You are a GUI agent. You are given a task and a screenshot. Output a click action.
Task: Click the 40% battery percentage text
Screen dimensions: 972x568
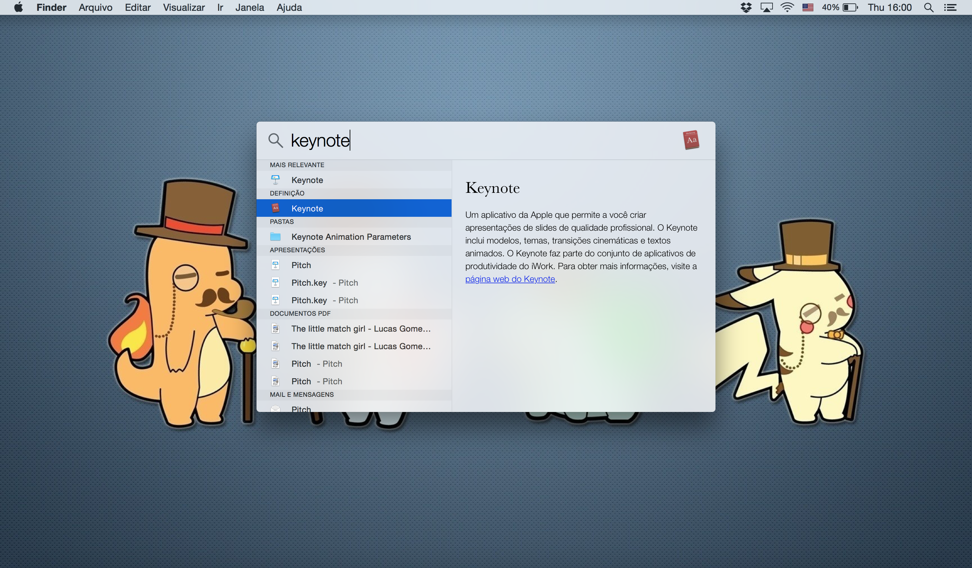(831, 7)
